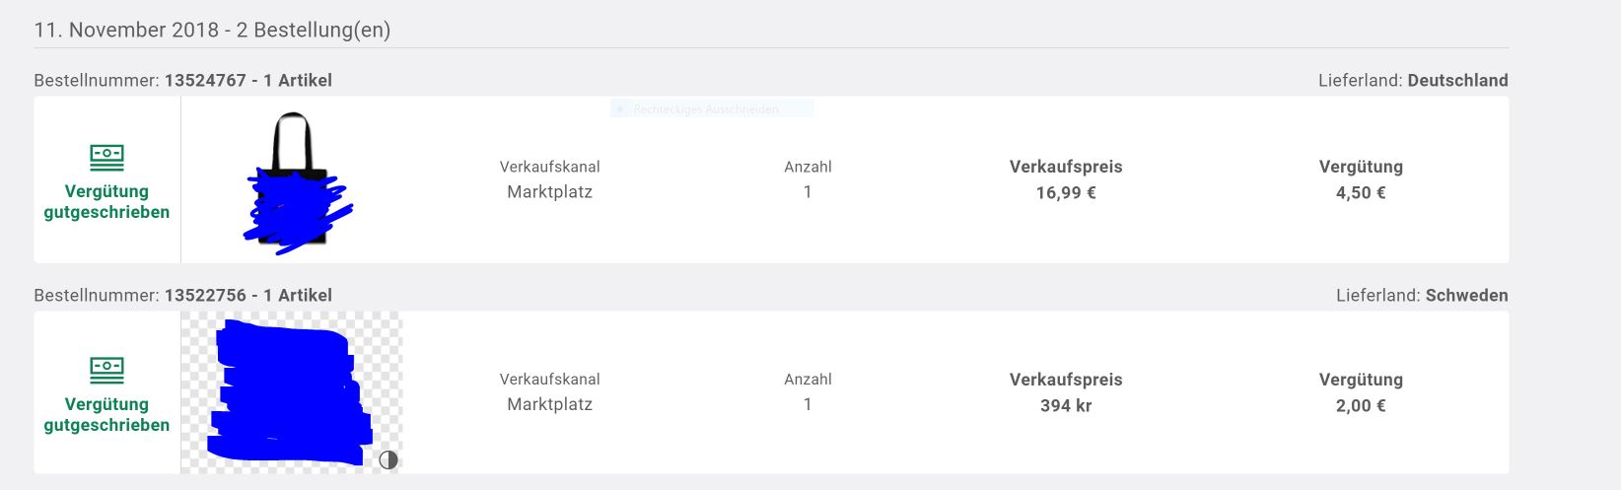Viewport: 1621px width, 490px height.
Task: Click 'Lieferland: Schweden' label
Action: pos(1422,296)
